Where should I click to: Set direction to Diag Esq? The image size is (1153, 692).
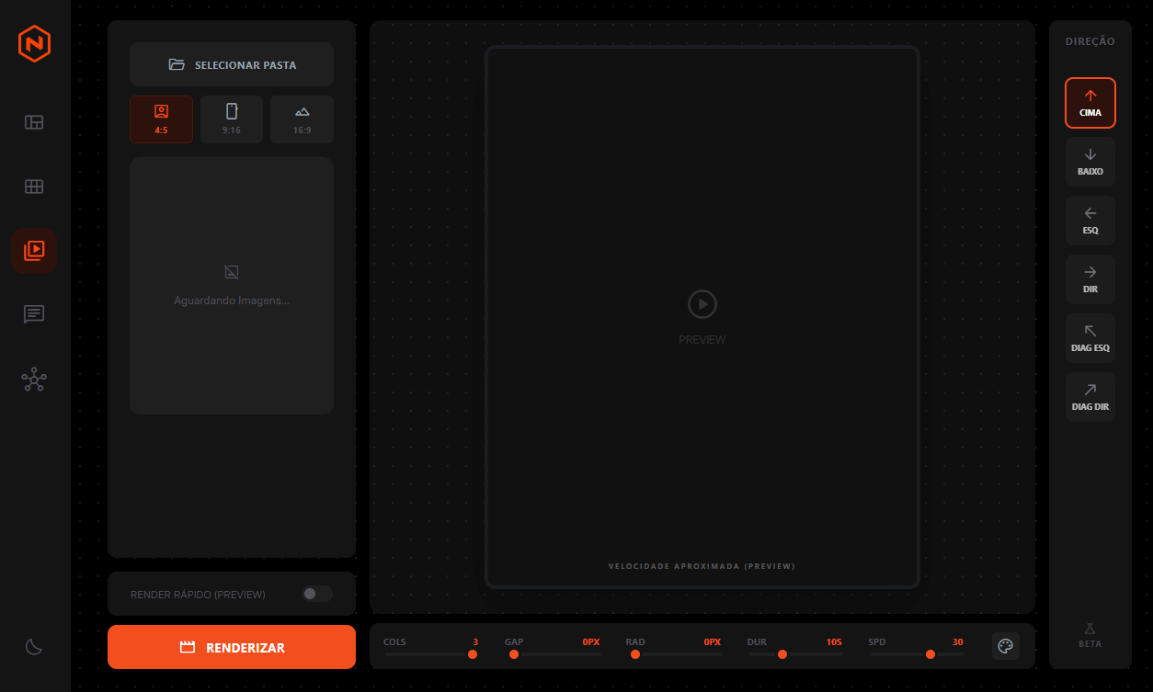coord(1090,338)
